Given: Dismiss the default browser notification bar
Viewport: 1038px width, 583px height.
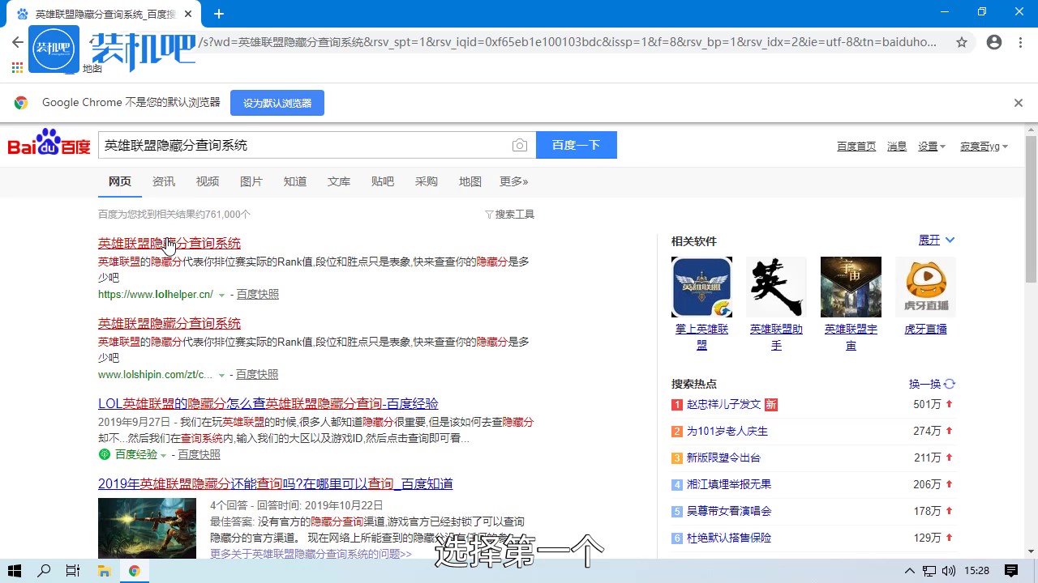Looking at the screenshot, I should [x=1019, y=103].
